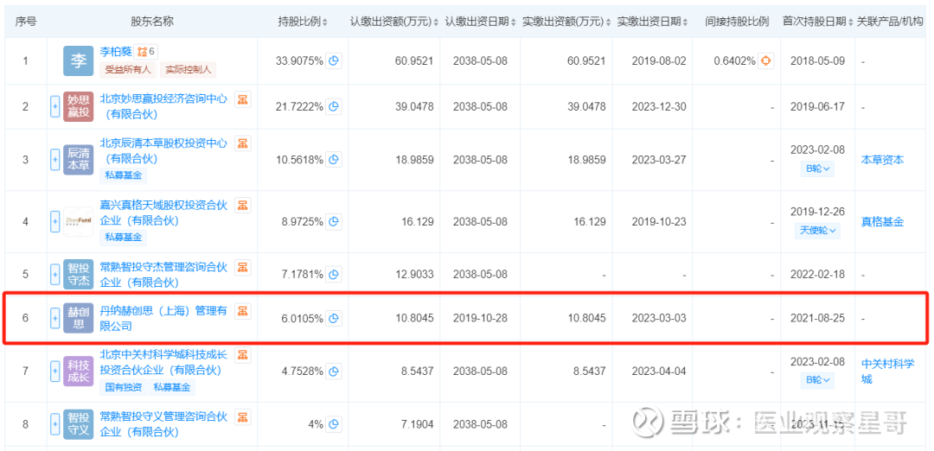The image size is (934, 451).
Task: Open the 天使轮 dropdown in row 4
Action: 818,231
